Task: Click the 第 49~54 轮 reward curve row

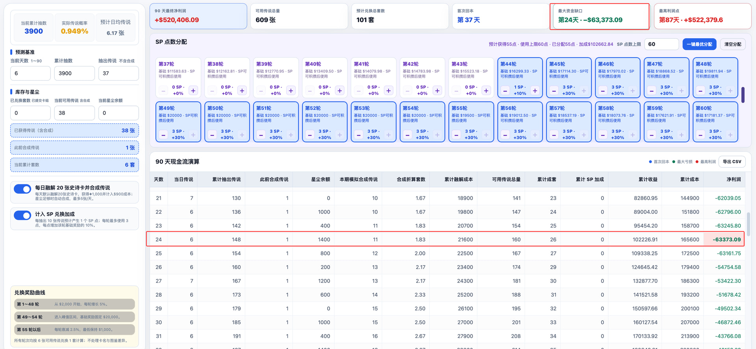Action: [x=74, y=317]
